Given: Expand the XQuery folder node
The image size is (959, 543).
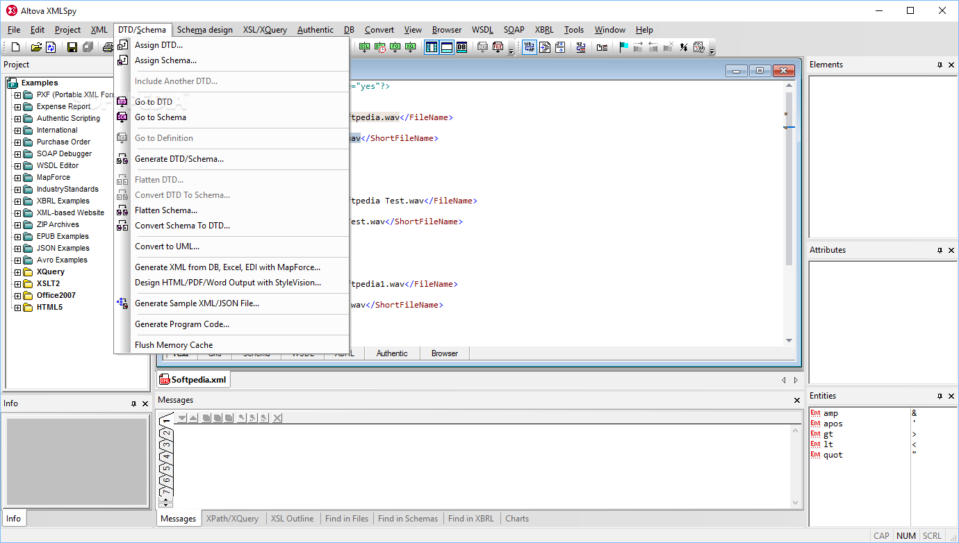Looking at the screenshot, I should click(18, 272).
